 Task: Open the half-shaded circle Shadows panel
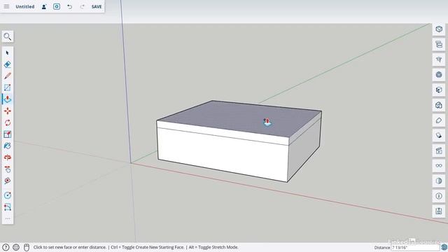(439, 181)
